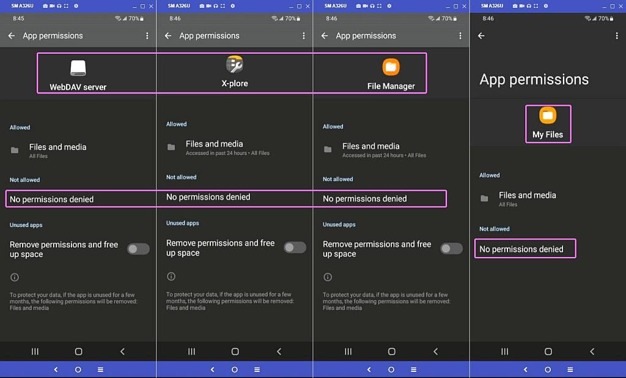The width and height of the screenshot is (626, 378).
Task: Click home circle in X-plore window's blue bottom bar
Action: click(235, 369)
